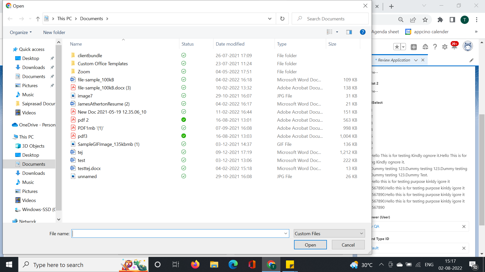This screenshot has width=485, height=272.
Task: Expand the File name history dropdown
Action: (x=286, y=233)
